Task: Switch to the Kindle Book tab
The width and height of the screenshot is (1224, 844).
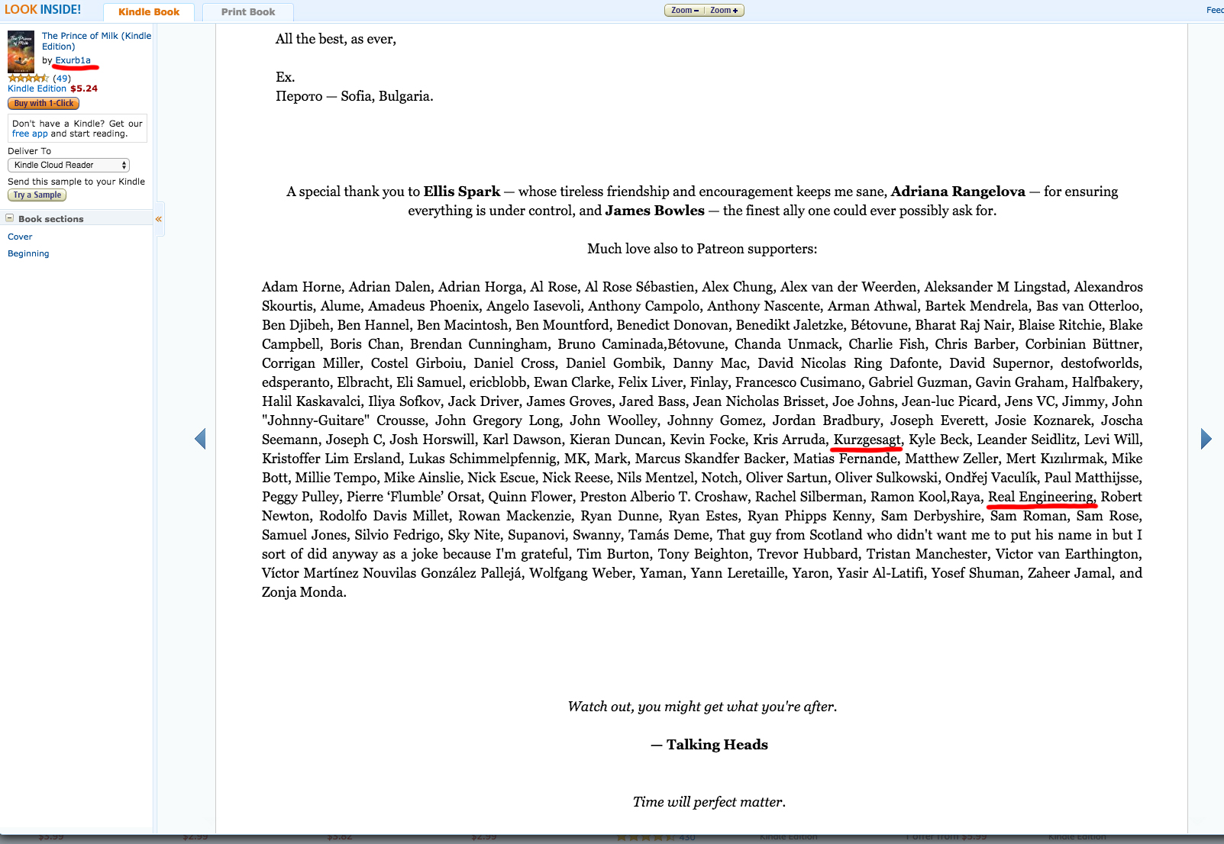Action: (149, 12)
